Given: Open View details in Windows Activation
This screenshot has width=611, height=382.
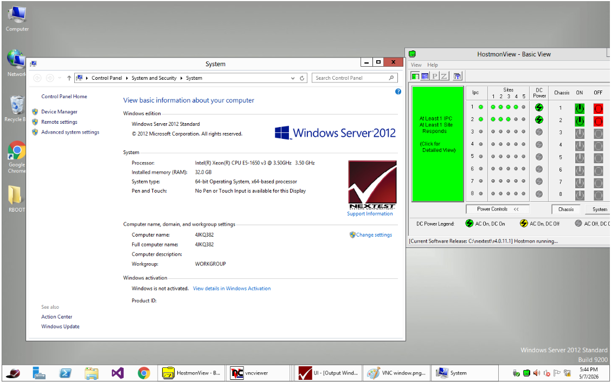Looking at the screenshot, I should [232, 288].
